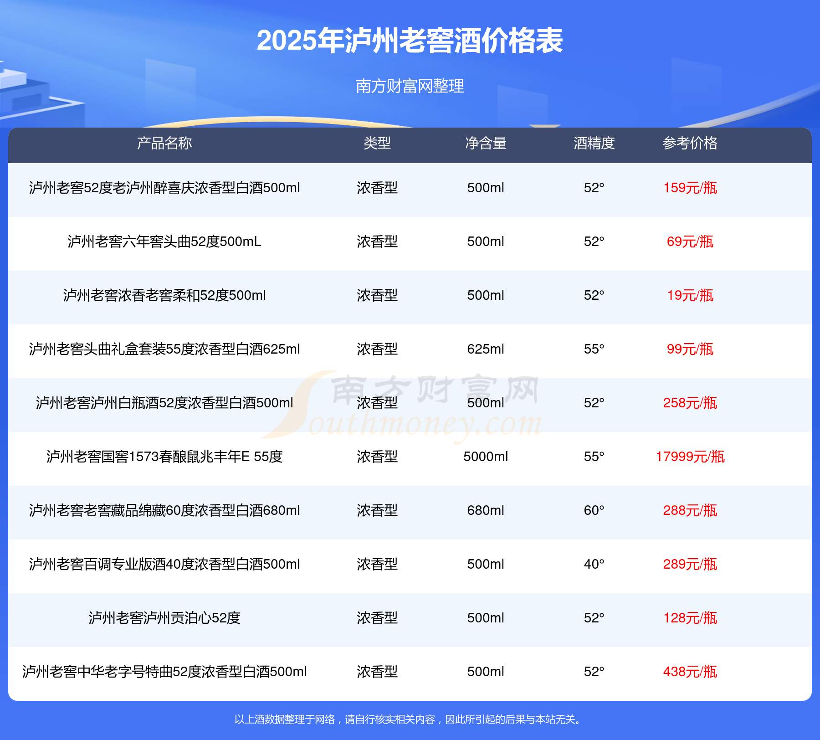
Task: Select "500ml" in the 128元/瓶 row
Action: pyautogui.click(x=486, y=618)
